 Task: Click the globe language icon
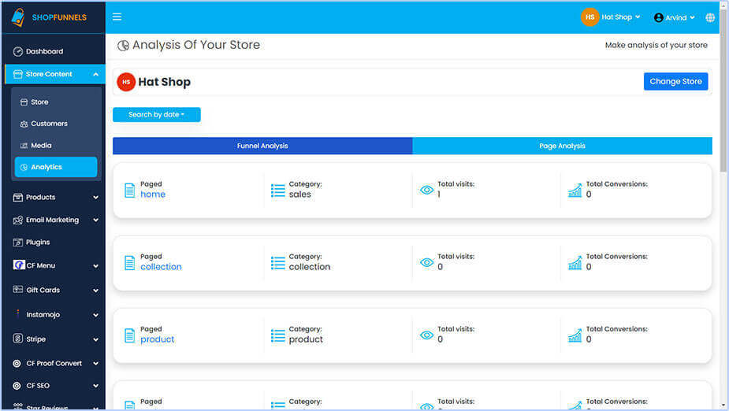[710, 17]
